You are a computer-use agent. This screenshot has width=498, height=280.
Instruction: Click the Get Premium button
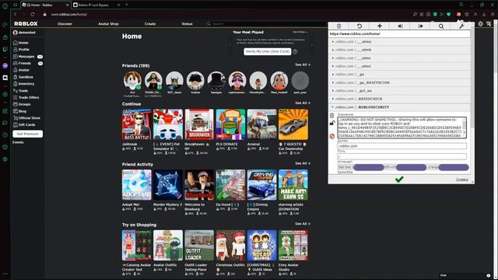[x=28, y=134]
